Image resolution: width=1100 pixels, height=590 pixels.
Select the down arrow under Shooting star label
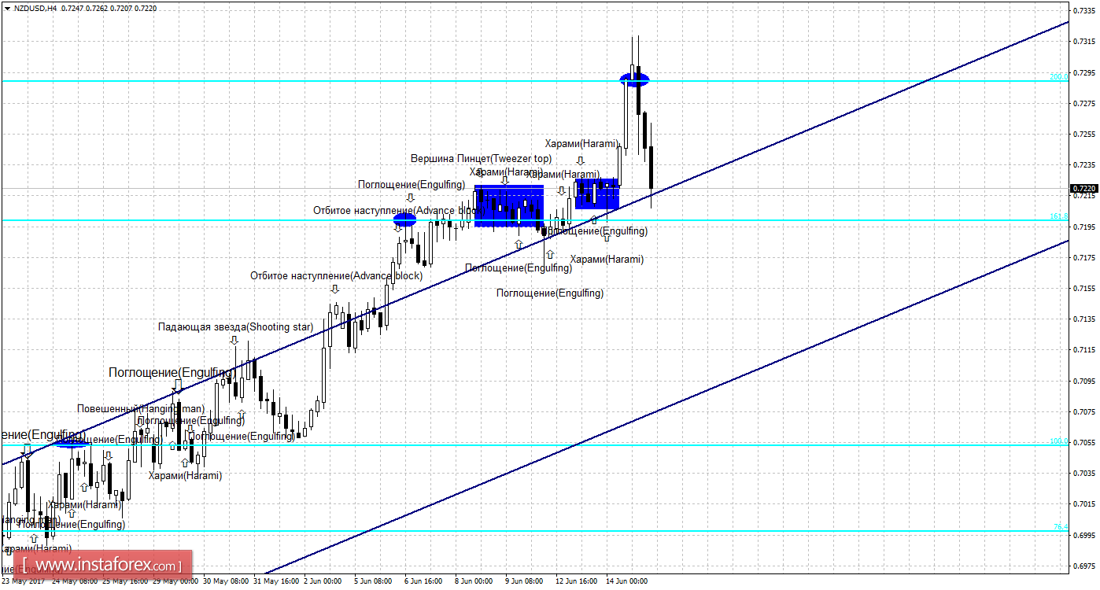(x=234, y=340)
